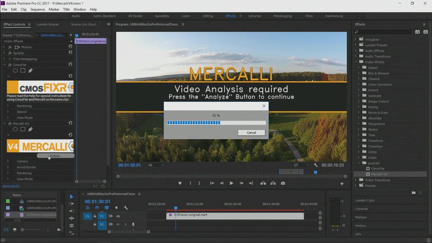Go to In point button

coord(212,183)
